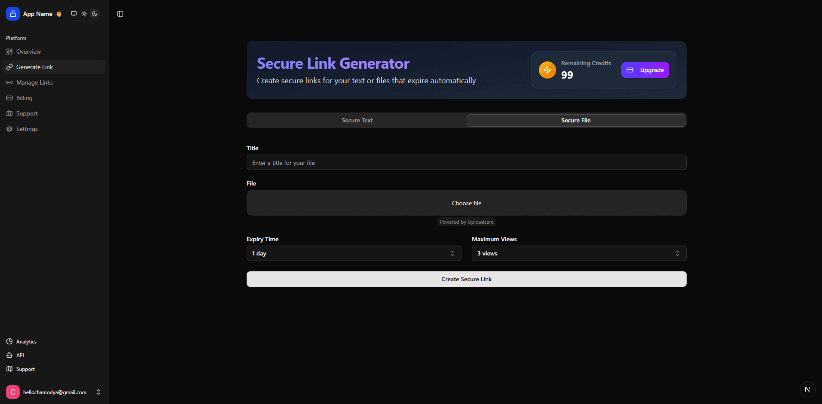The image size is (822, 404).
Task: Click the blue app logo icon
Action: coord(13,14)
